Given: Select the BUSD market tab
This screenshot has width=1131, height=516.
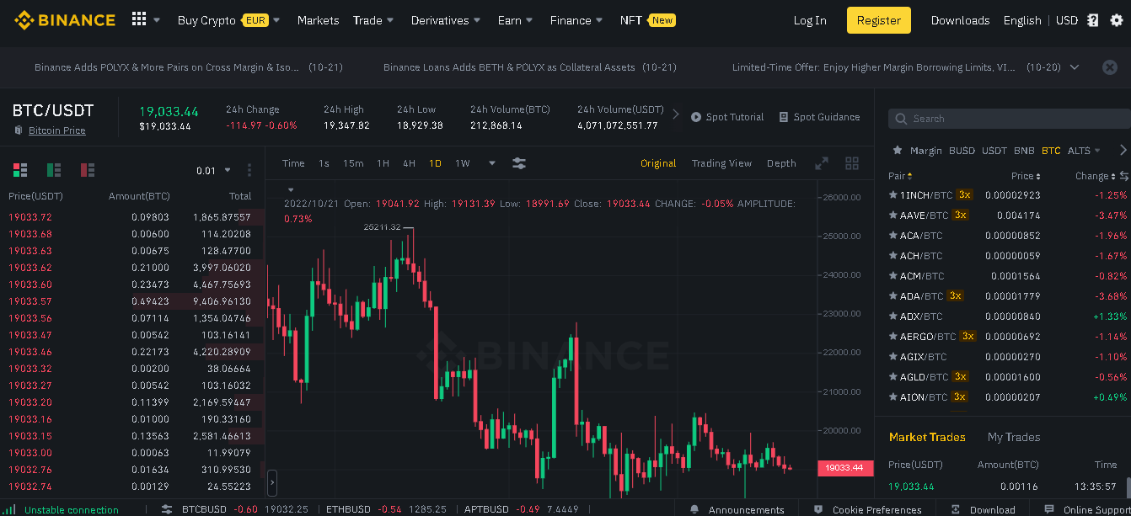Looking at the screenshot, I should pyautogui.click(x=962, y=151).
